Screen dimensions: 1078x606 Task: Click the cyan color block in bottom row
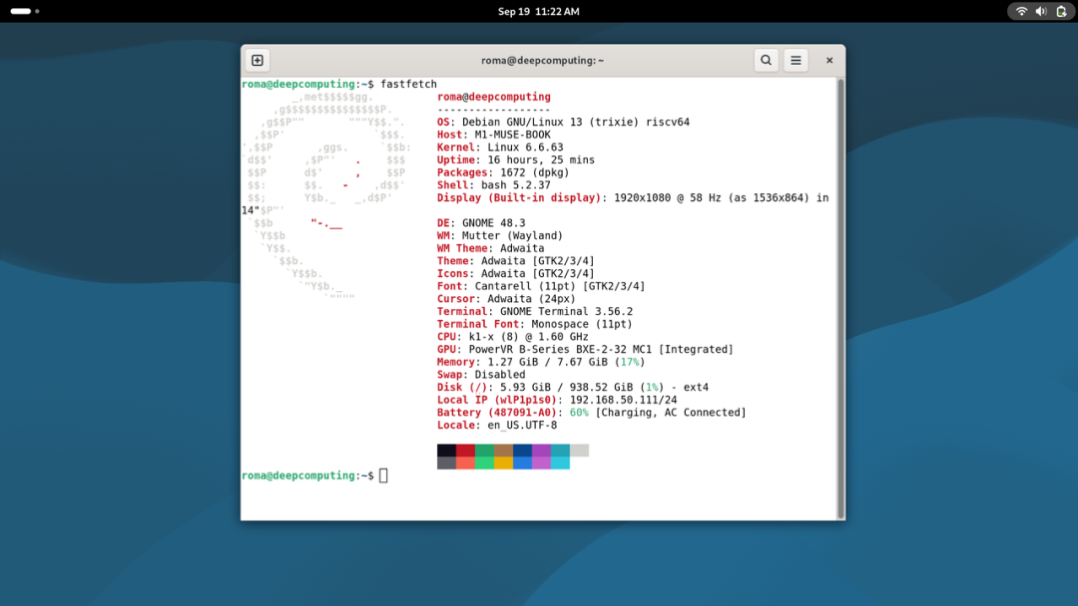(560, 462)
